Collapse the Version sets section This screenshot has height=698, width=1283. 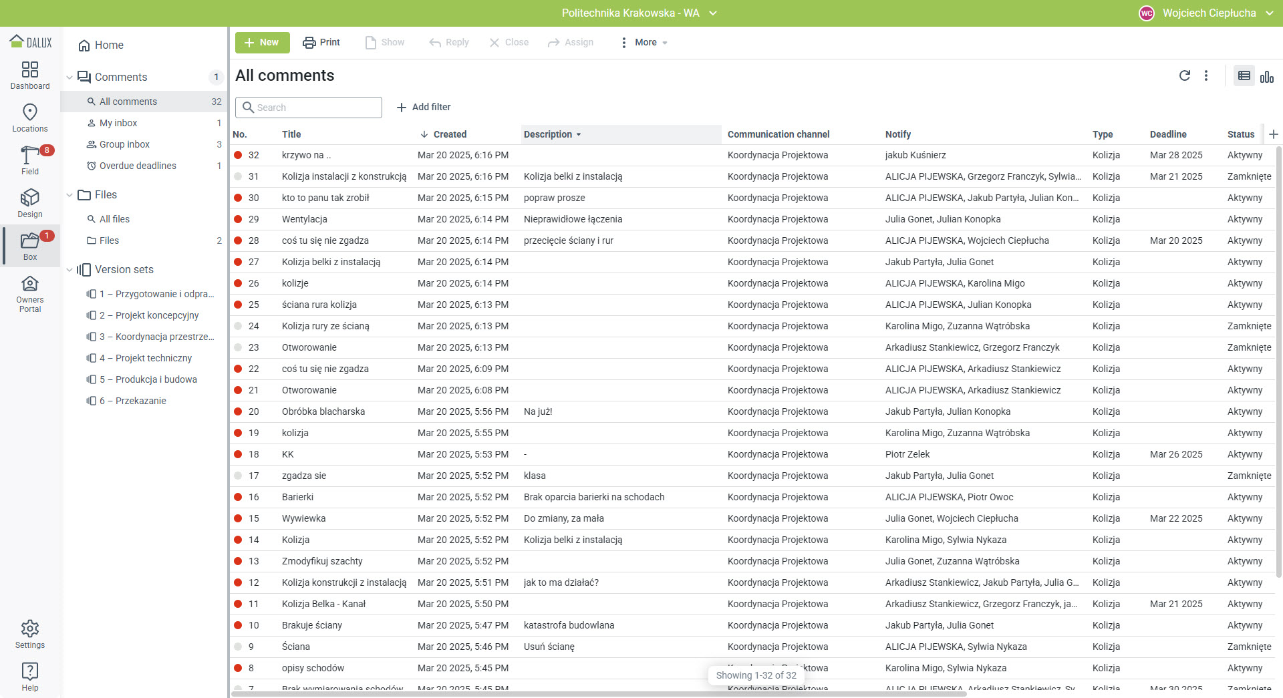pos(69,270)
